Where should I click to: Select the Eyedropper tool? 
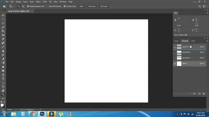point(3,39)
